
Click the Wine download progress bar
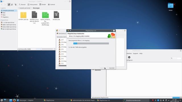[91, 43]
